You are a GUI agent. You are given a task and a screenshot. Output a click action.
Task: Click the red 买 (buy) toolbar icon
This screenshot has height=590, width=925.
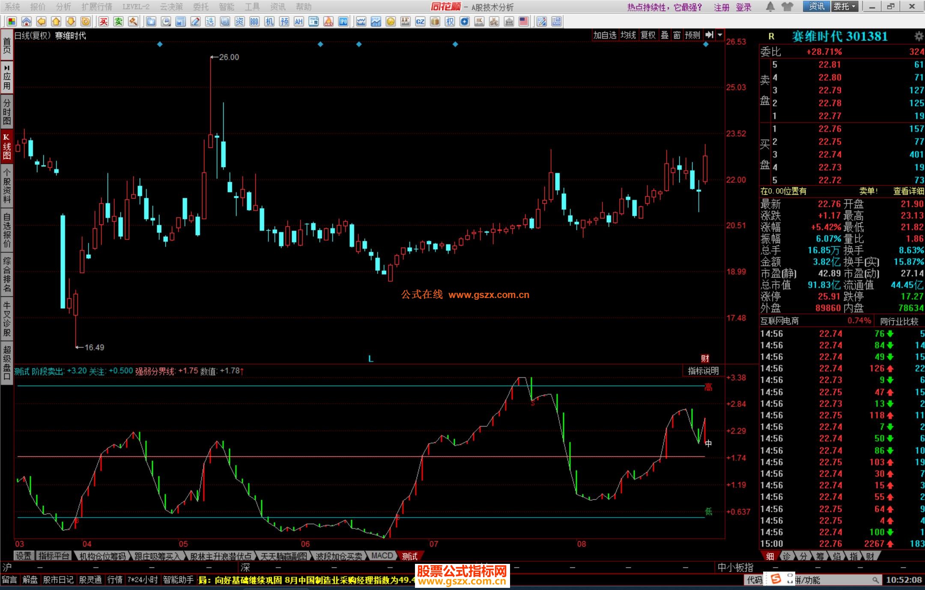tap(104, 21)
